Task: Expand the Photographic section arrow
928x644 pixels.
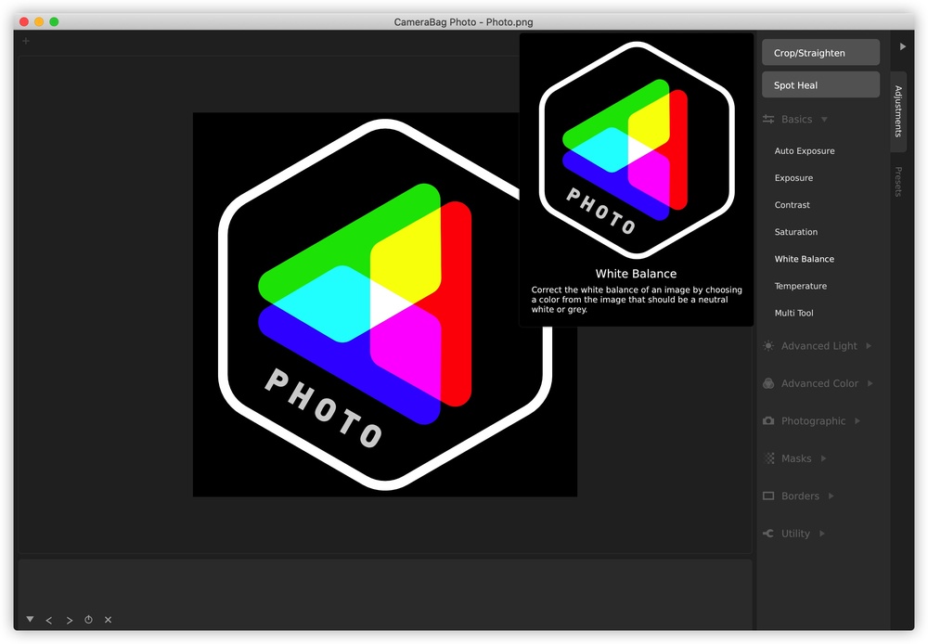Action: [857, 421]
